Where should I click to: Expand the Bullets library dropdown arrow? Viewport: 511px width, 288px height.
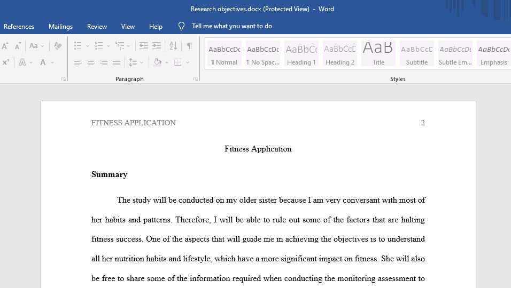pos(87,46)
